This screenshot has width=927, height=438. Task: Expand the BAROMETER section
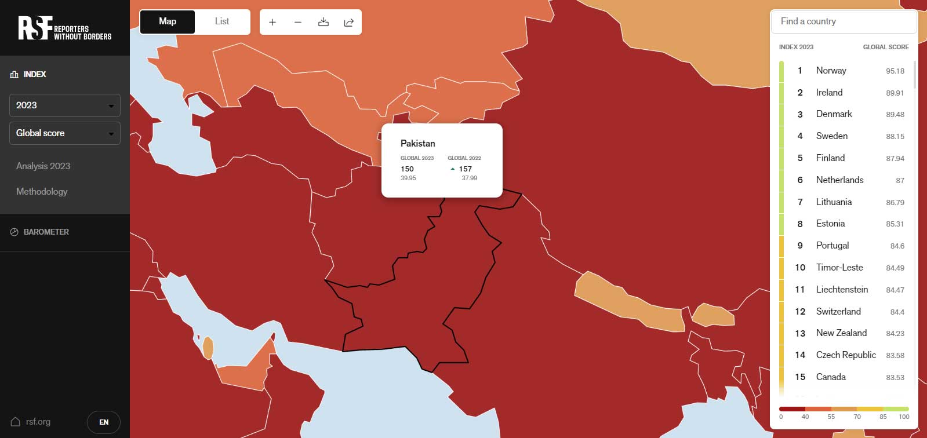click(x=46, y=232)
